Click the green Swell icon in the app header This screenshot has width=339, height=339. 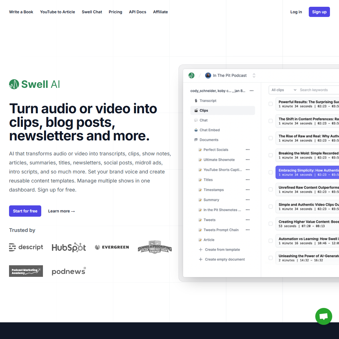coord(192,75)
